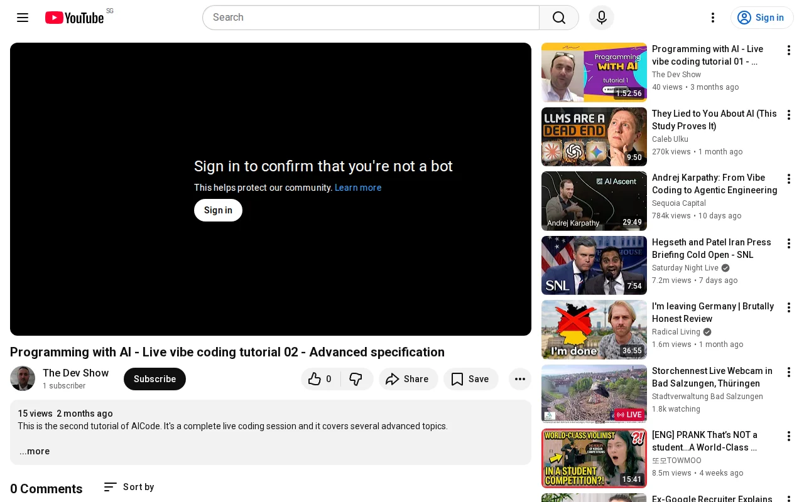Share this video
804x502 pixels.
coord(408,379)
